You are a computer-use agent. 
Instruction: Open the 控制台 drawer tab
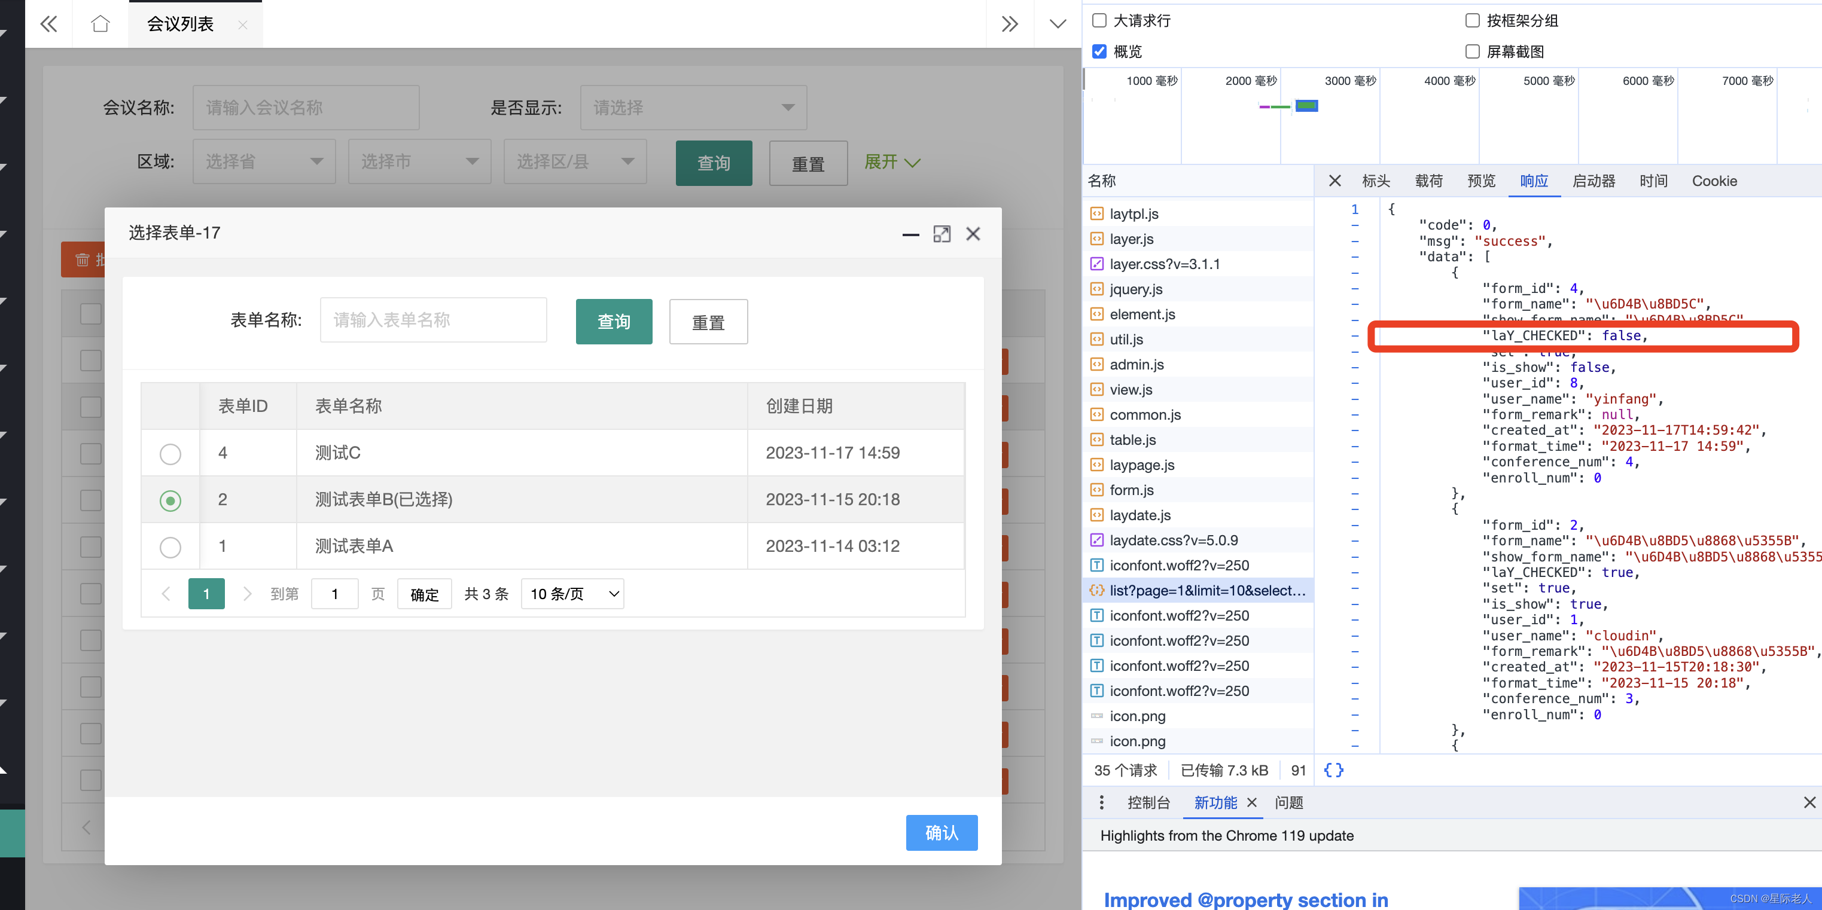pyautogui.click(x=1148, y=802)
